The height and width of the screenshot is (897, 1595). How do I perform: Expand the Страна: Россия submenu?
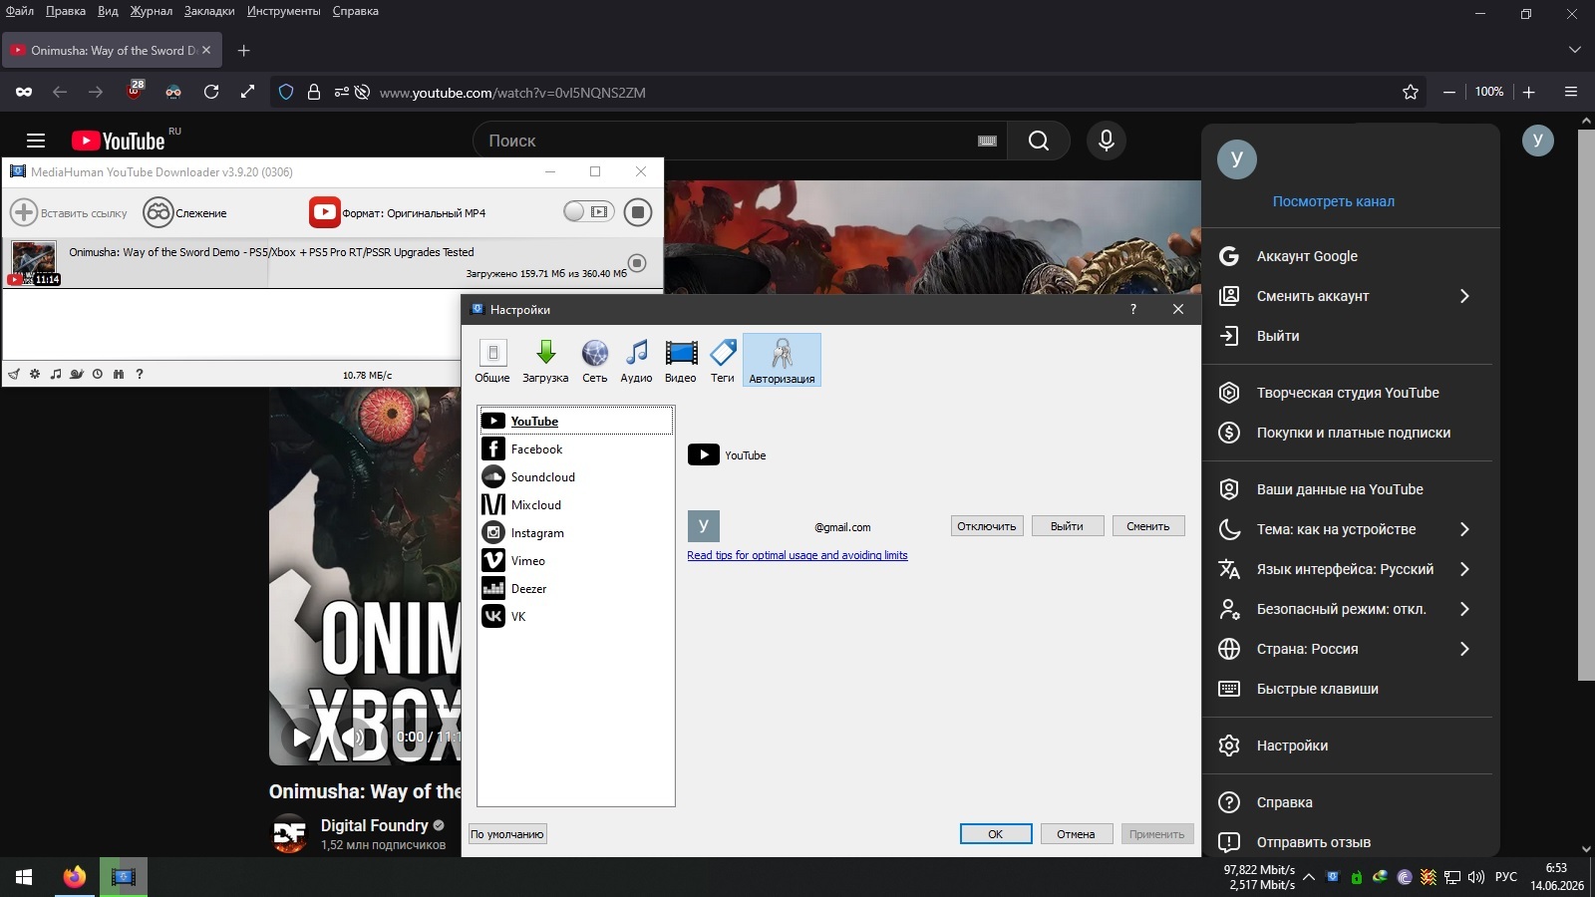point(1347,649)
